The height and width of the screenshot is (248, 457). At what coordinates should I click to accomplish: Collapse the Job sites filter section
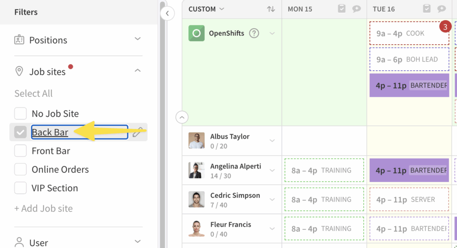click(x=137, y=71)
